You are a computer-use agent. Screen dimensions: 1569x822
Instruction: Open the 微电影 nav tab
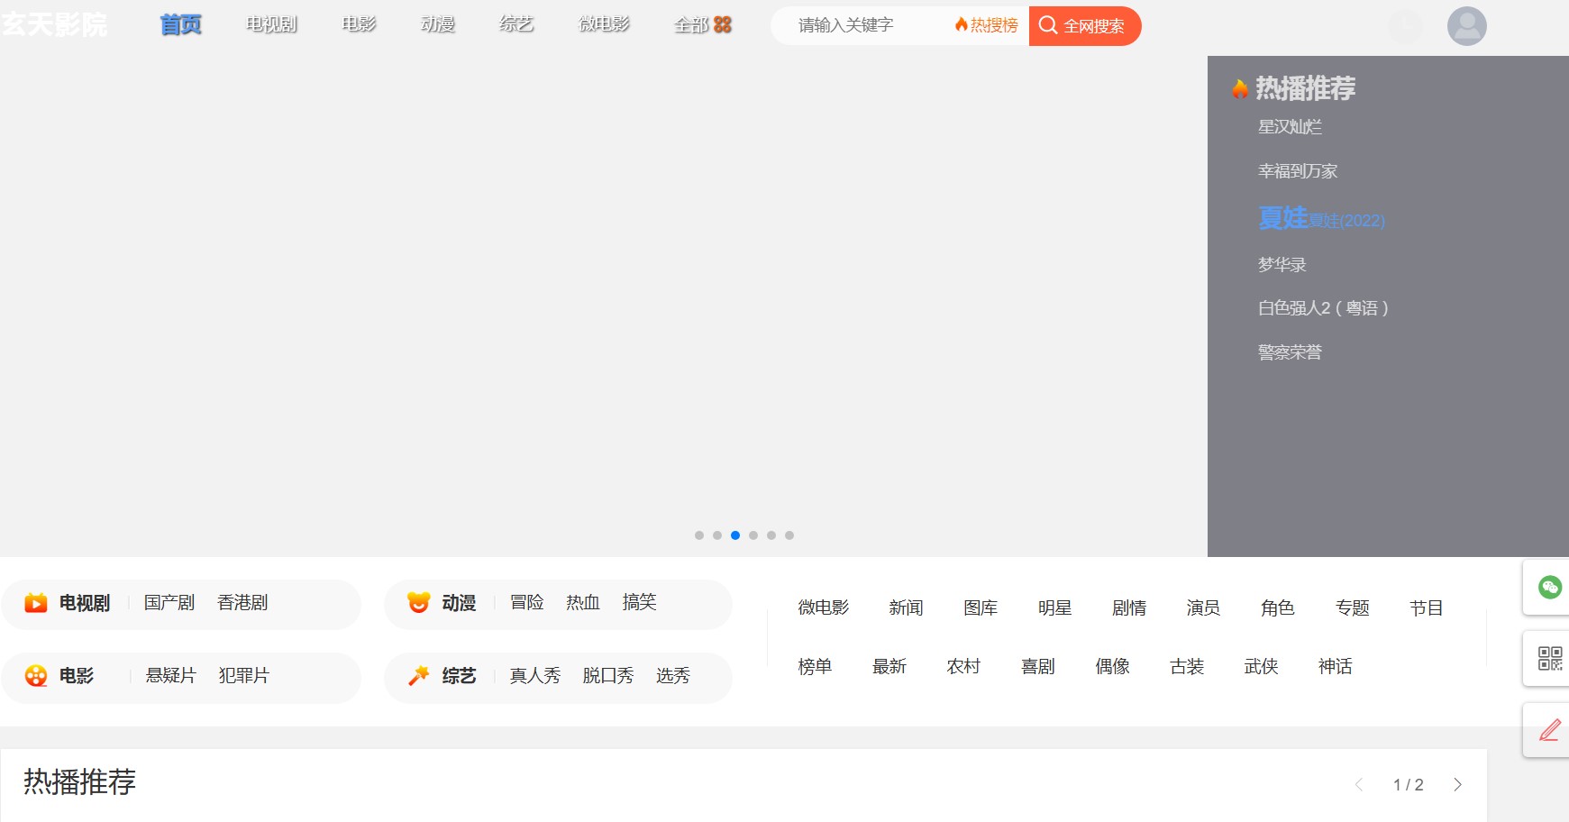605,25
